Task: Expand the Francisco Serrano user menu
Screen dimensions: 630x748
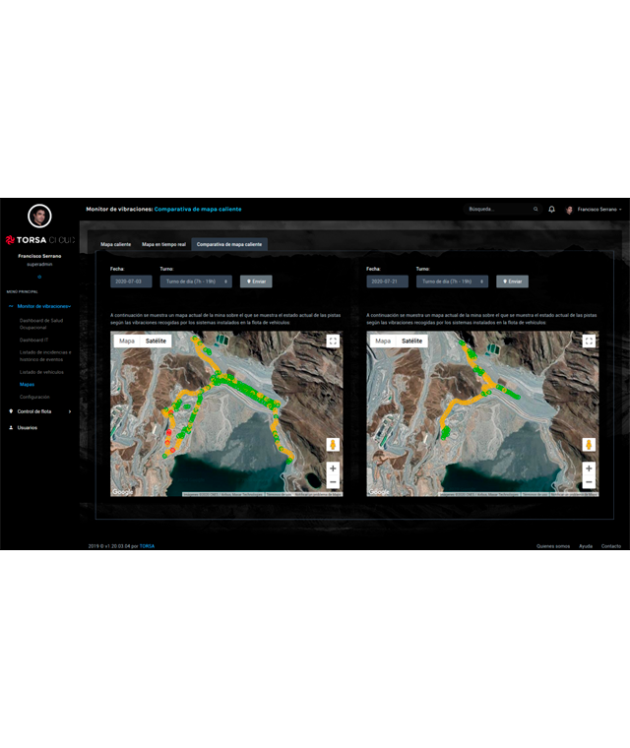Action: pos(598,210)
